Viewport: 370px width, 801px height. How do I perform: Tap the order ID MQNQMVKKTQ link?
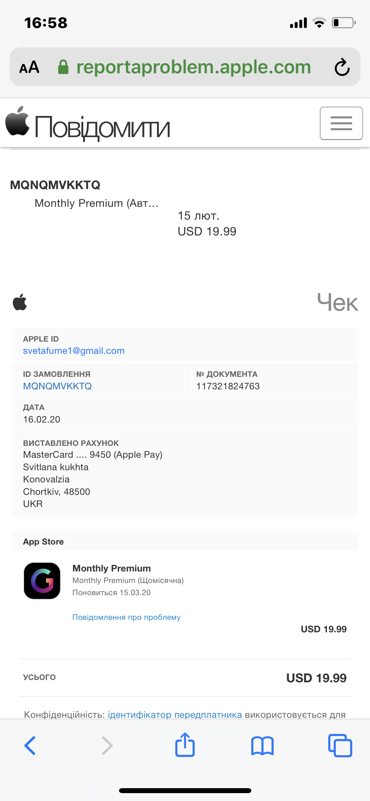[57, 386]
